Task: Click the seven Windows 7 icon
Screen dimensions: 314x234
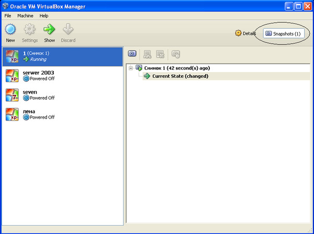Action: pyautogui.click(x=12, y=95)
